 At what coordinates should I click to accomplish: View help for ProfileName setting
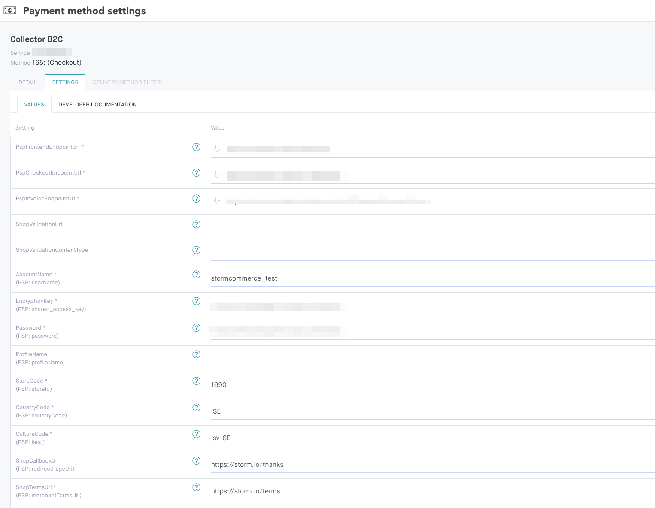tap(196, 354)
